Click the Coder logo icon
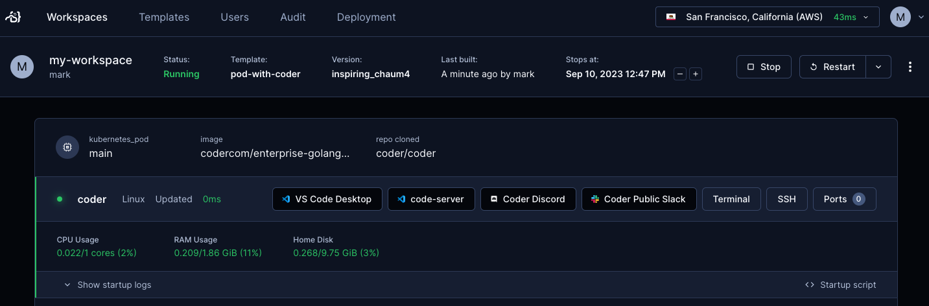The height and width of the screenshot is (306, 929). click(x=14, y=18)
